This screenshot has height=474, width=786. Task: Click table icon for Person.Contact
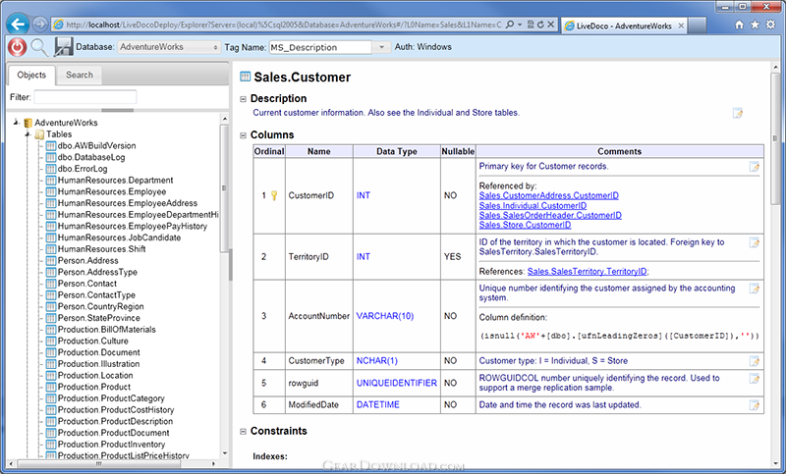pos(51,284)
